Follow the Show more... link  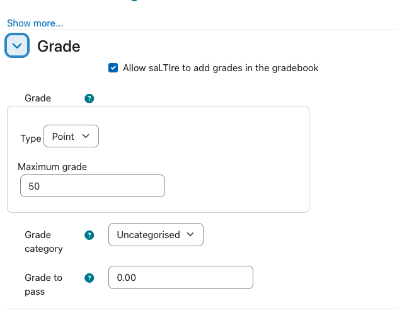pos(35,23)
